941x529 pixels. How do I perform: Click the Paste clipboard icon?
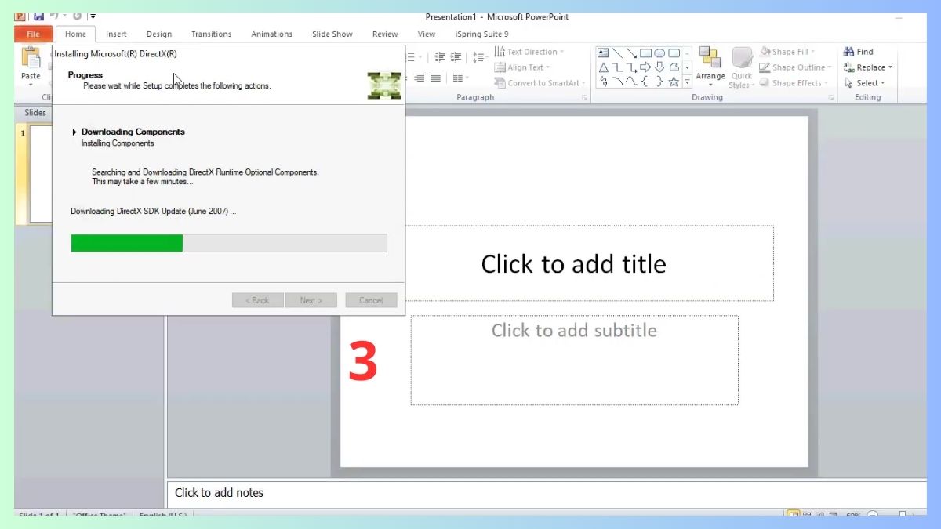click(31, 58)
